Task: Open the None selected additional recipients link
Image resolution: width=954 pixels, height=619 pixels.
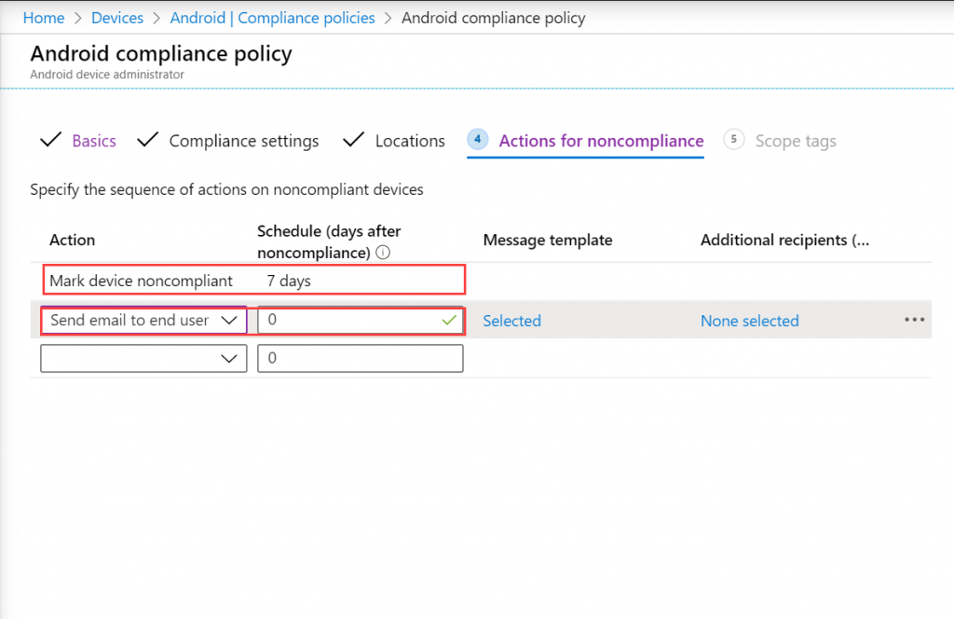Action: (x=749, y=320)
